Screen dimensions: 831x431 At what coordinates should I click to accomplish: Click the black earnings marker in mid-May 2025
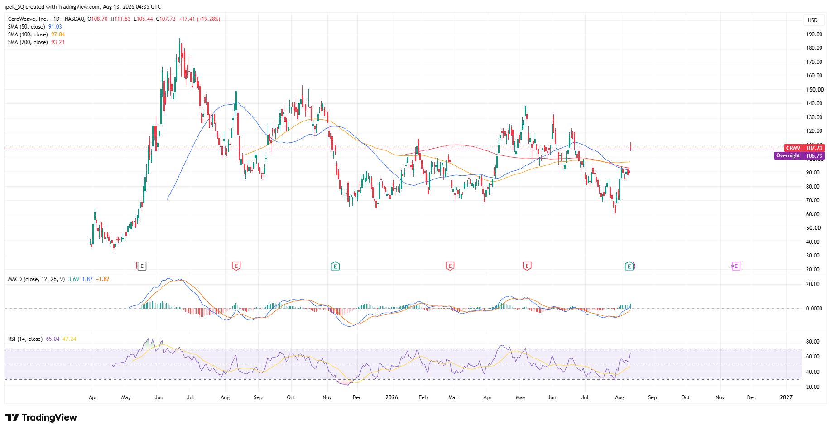tap(142, 266)
